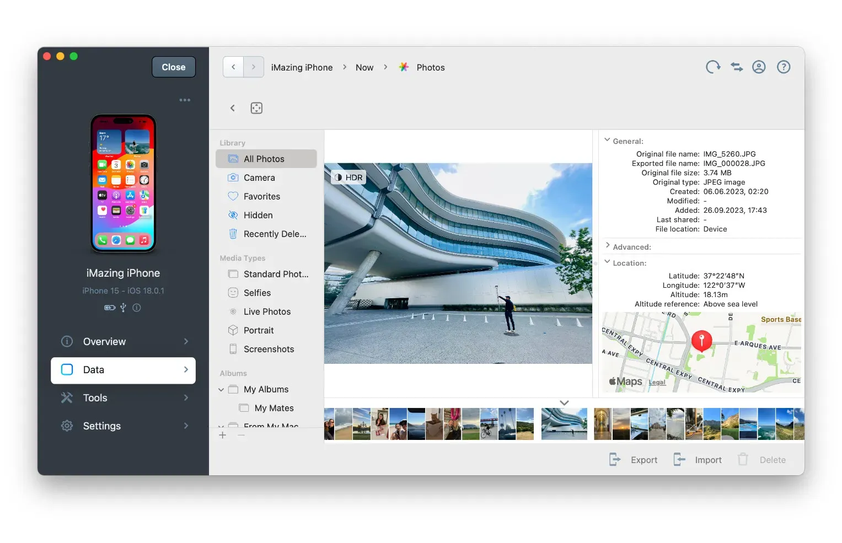
Task: Select the bicycle photo thumbnail in the filmstrip
Action: click(x=489, y=424)
